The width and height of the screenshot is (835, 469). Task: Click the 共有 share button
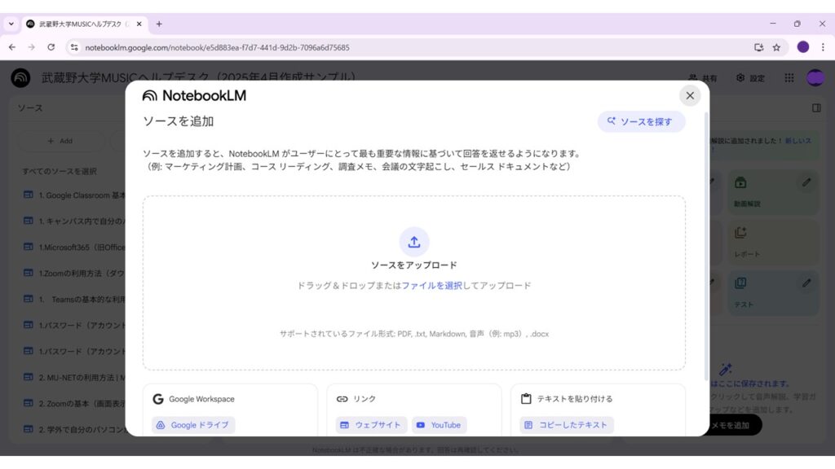703,78
